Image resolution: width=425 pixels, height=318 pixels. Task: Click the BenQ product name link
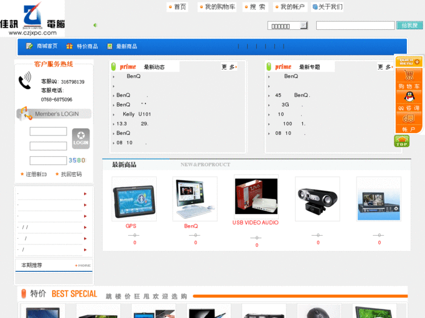coord(191,226)
